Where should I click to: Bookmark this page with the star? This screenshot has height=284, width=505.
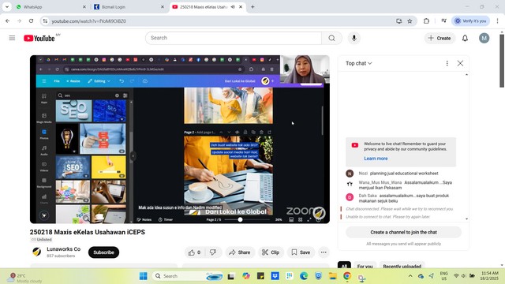[x=410, y=21]
